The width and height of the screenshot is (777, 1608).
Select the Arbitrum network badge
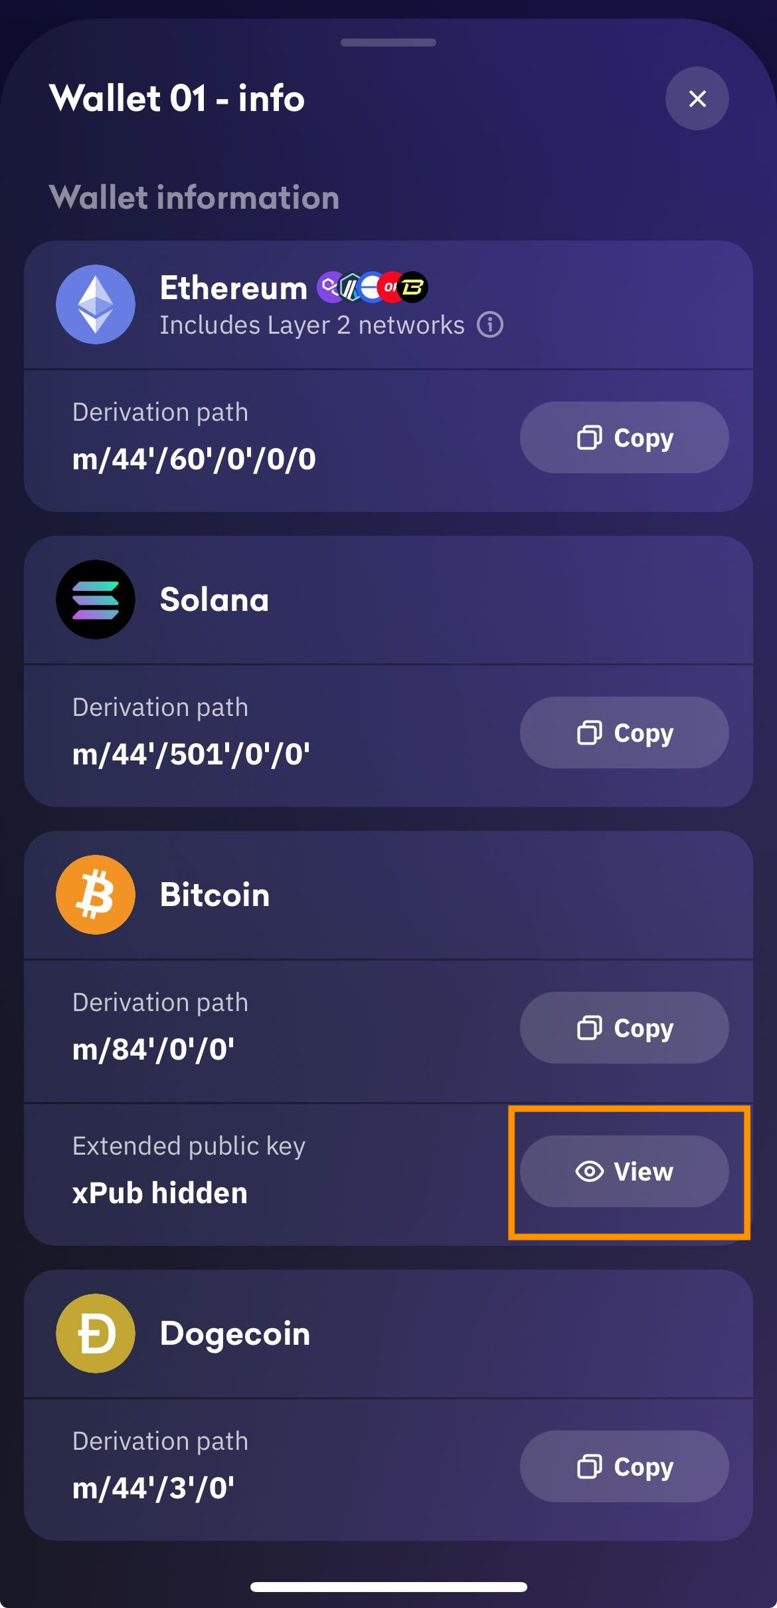coord(350,286)
